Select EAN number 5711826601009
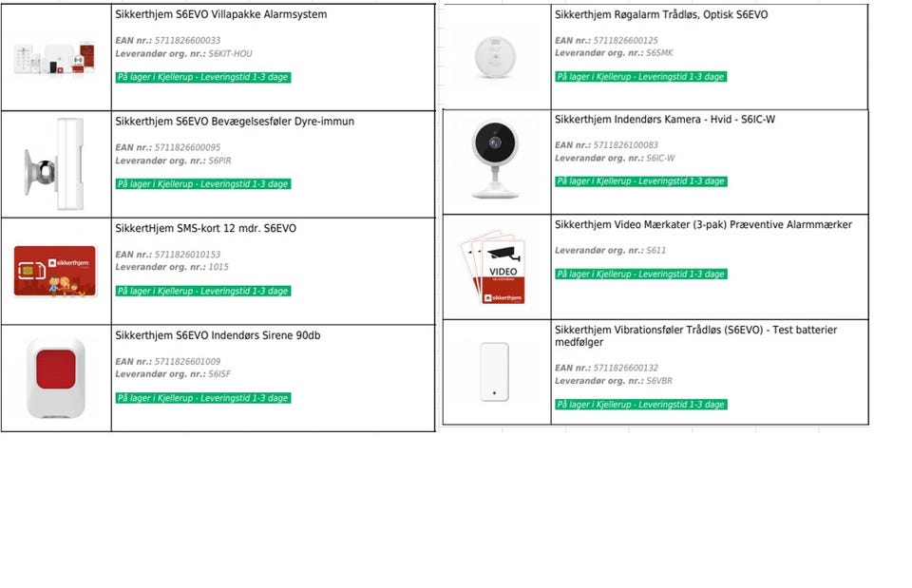 187,362
